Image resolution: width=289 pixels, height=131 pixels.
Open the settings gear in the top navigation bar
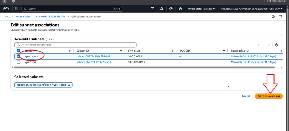(180, 9)
